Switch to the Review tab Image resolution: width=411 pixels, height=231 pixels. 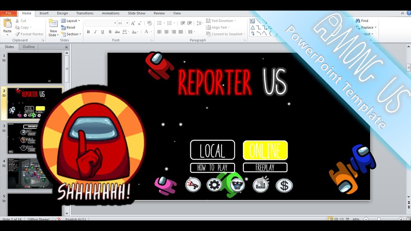[x=159, y=13]
